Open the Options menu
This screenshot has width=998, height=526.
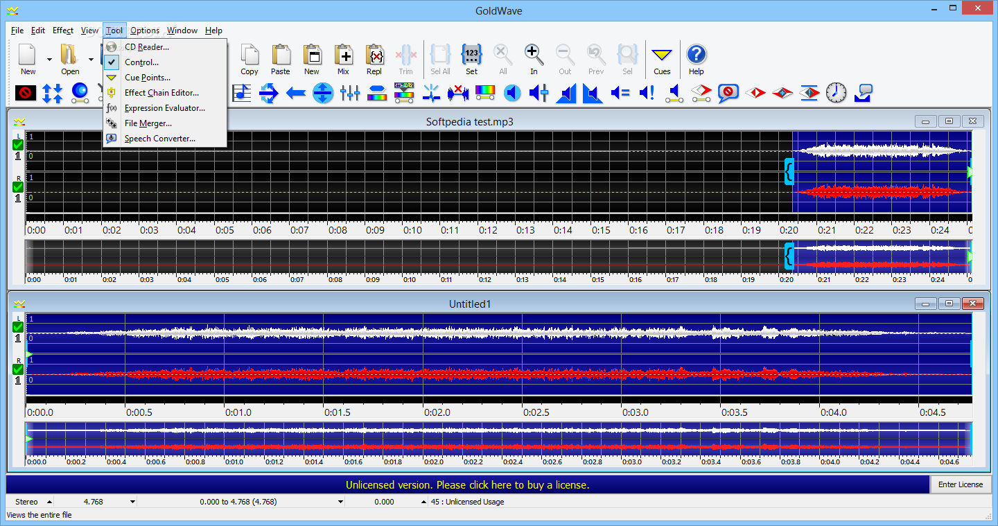(145, 30)
